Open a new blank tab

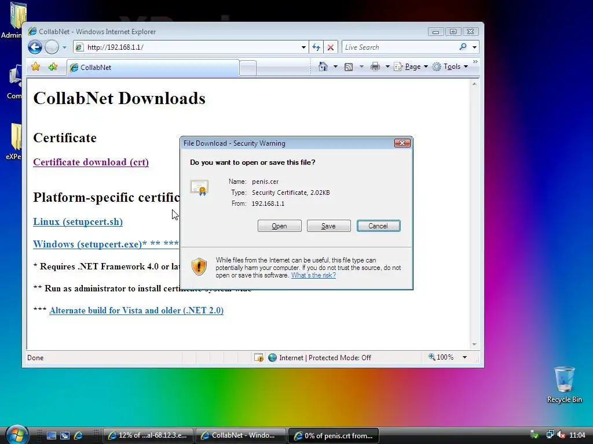[x=248, y=68]
